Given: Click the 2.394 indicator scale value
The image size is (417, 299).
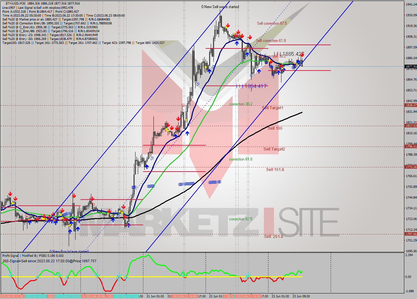Looking at the screenshot, I should tap(409, 255).
